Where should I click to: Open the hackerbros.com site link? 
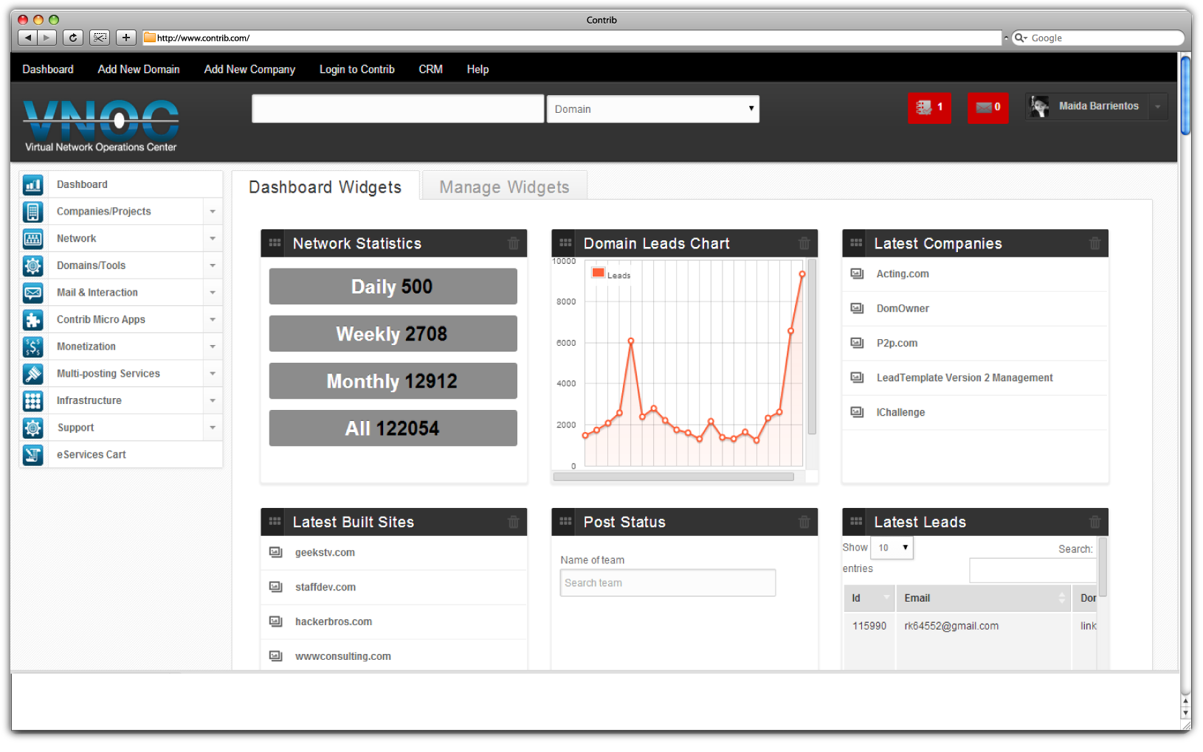[x=334, y=622]
